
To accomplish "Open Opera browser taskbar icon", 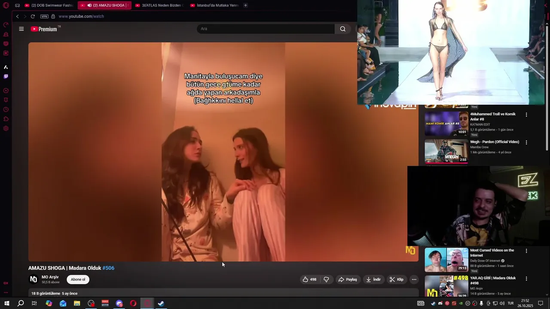I will 133,303.
